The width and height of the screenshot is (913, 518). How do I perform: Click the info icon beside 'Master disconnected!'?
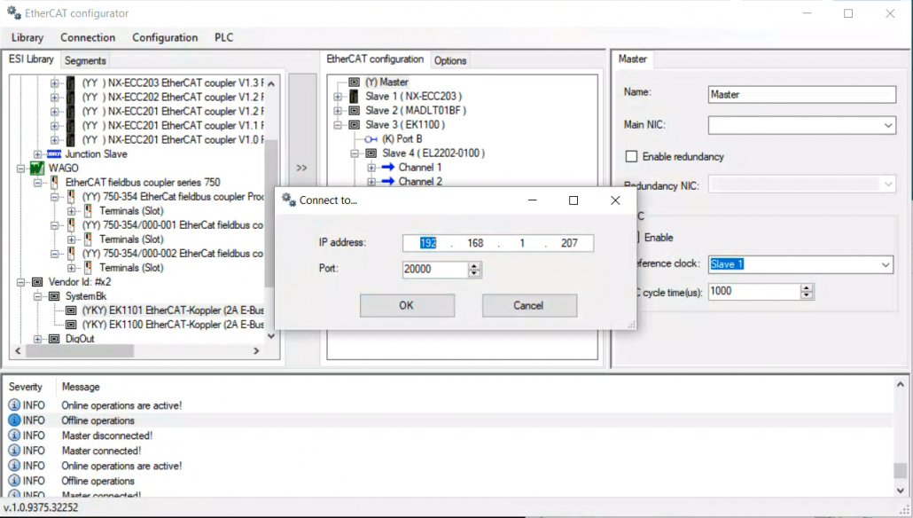click(14, 436)
